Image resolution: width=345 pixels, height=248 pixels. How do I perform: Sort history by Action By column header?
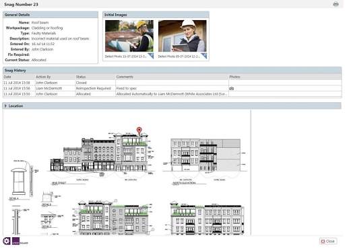click(x=43, y=77)
